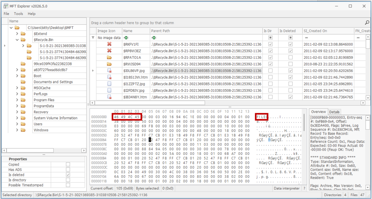The height and width of the screenshot is (199, 372).
Task: Expand the Boot tree node
Action: [17, 76]
